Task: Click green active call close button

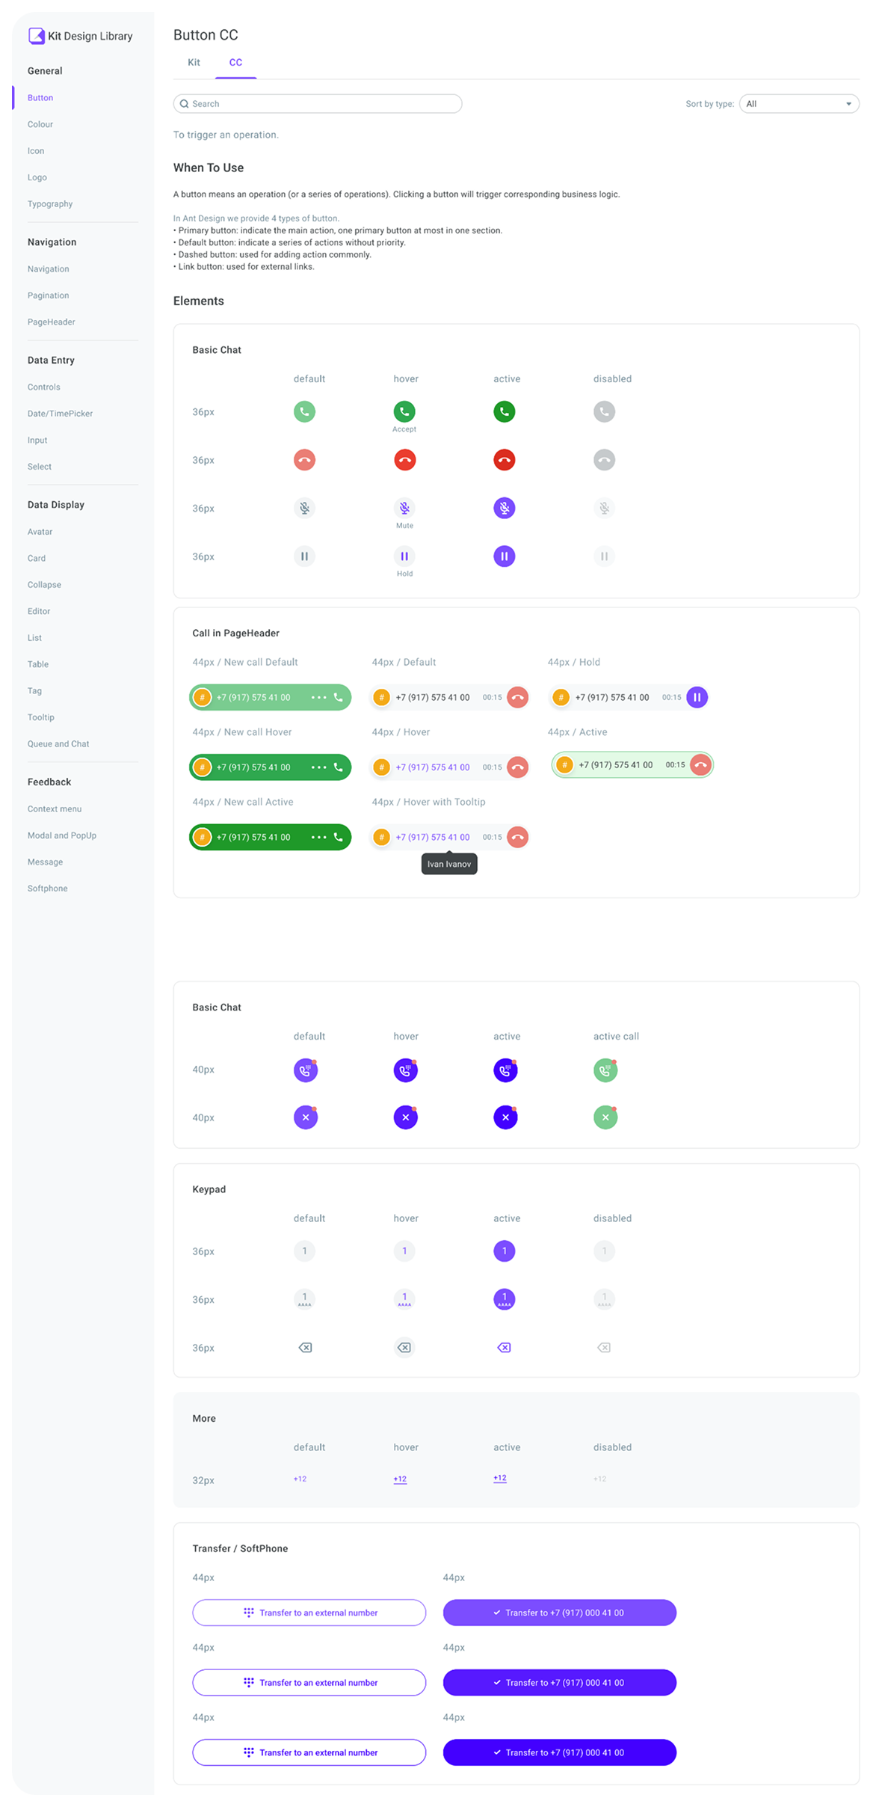Action: coord(605,1117)
